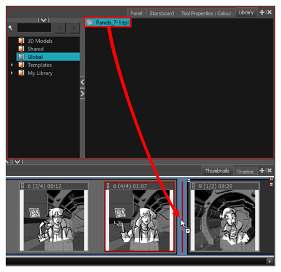This screenshot has width=281, height=272.
Task: Close the Library panel view
Action: coord(269,12)
